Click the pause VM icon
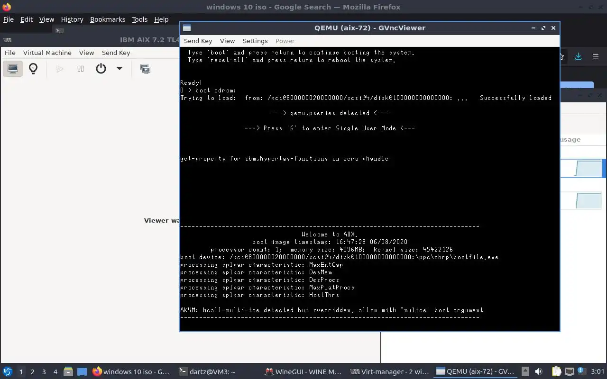Image resolution: width=607 pixels, height=379 pixels. click(81, 69)
